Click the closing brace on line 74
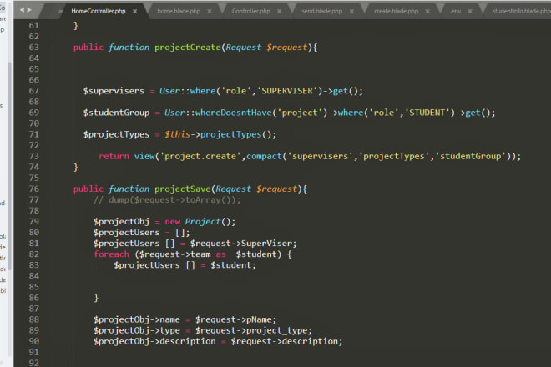The image size is (551, 367). coord(75,167)
